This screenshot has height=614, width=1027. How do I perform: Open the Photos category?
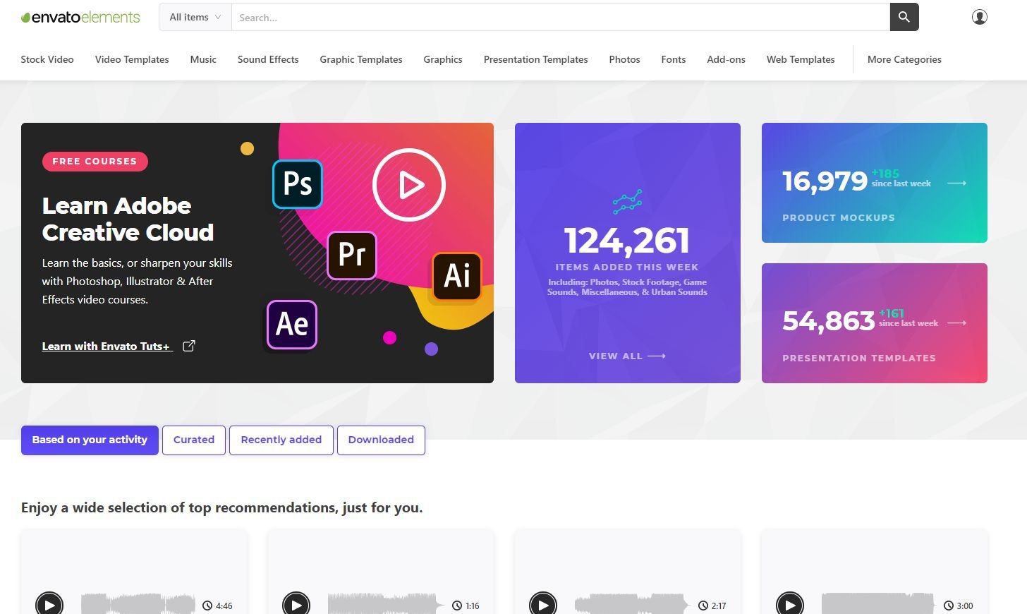pos(625,59)
